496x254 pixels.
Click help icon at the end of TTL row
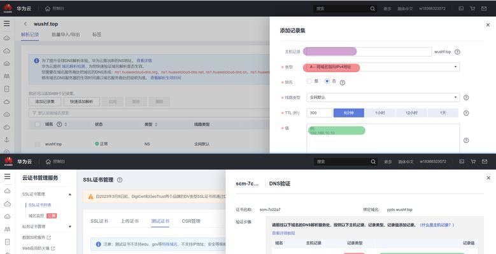point(466,112)
